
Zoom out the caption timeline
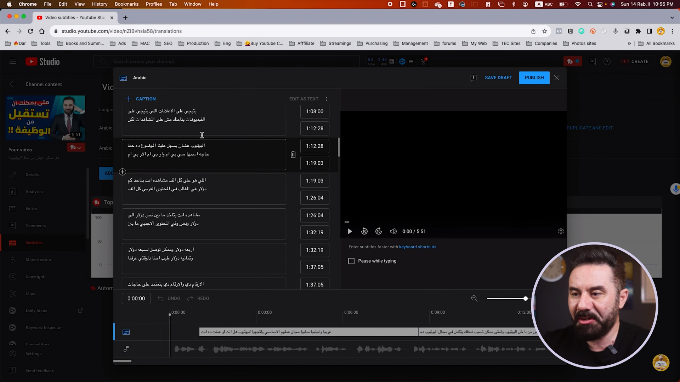tap(474, 299)
